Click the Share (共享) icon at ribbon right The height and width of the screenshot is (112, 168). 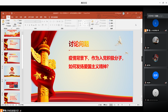coord(138,17)
